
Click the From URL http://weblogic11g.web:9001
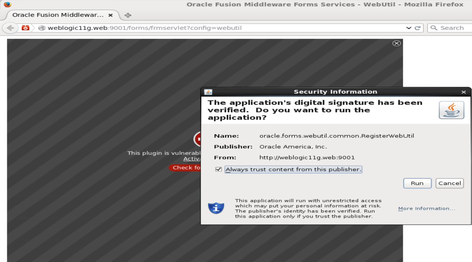point(307,158)
